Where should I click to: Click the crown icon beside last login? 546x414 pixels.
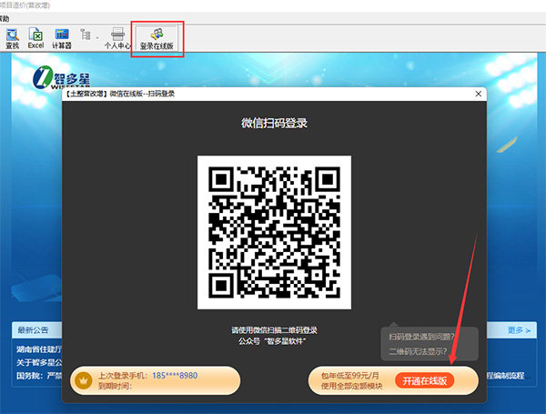coord(83,379)
